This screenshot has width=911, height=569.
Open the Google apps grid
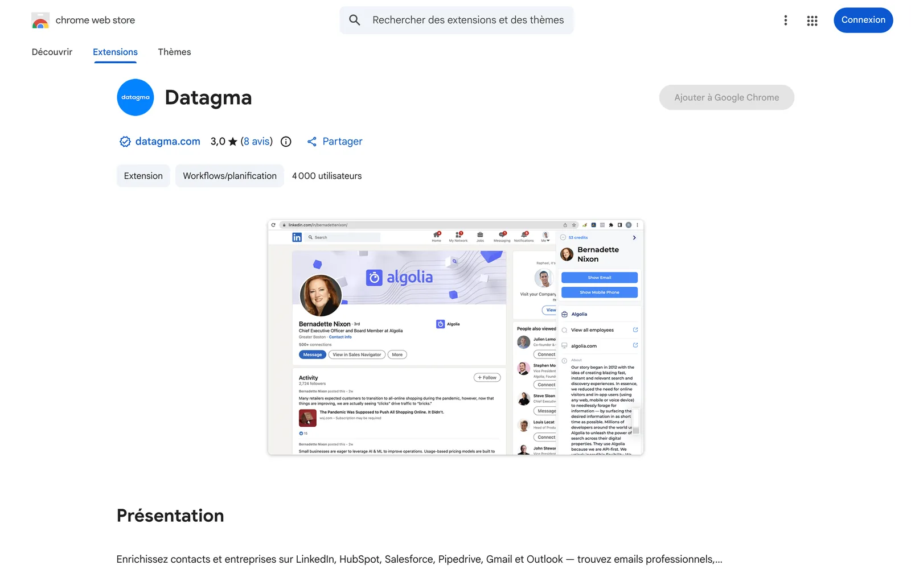coord(812,20)
